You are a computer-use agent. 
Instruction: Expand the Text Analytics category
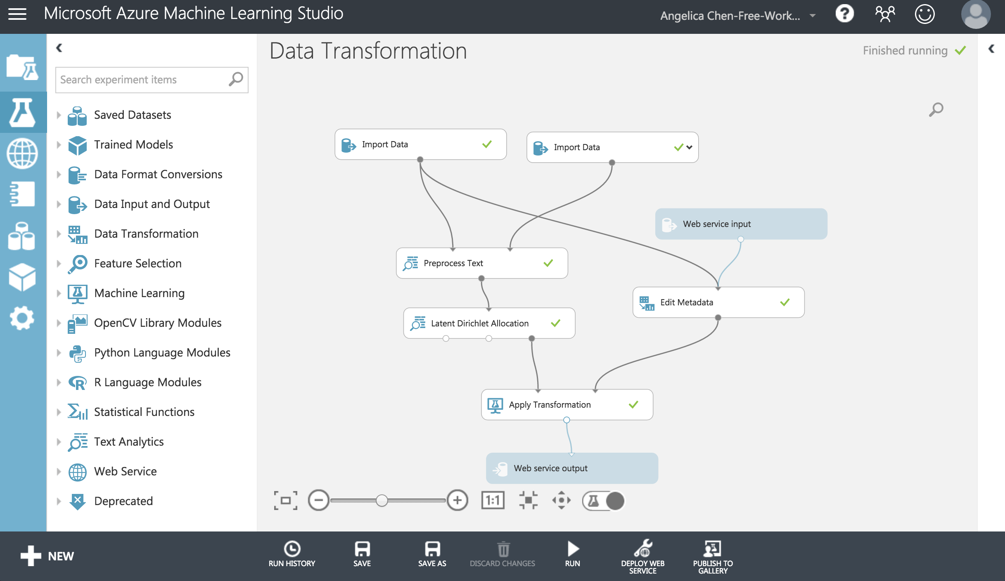point(59,442)
